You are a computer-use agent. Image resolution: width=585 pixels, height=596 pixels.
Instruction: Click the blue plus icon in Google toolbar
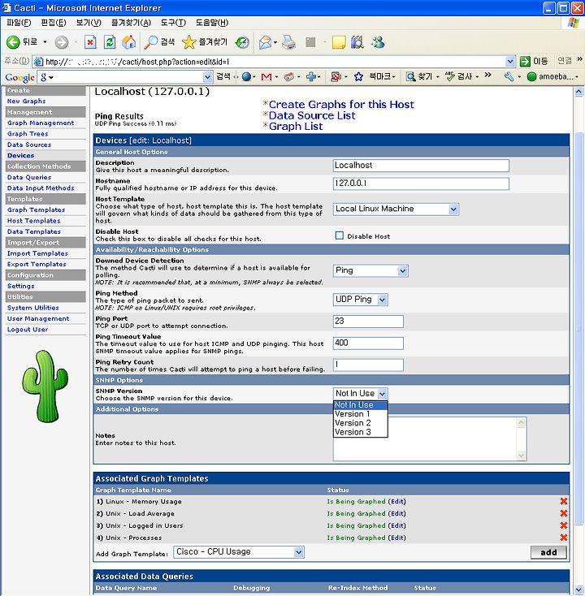(311, 77)
